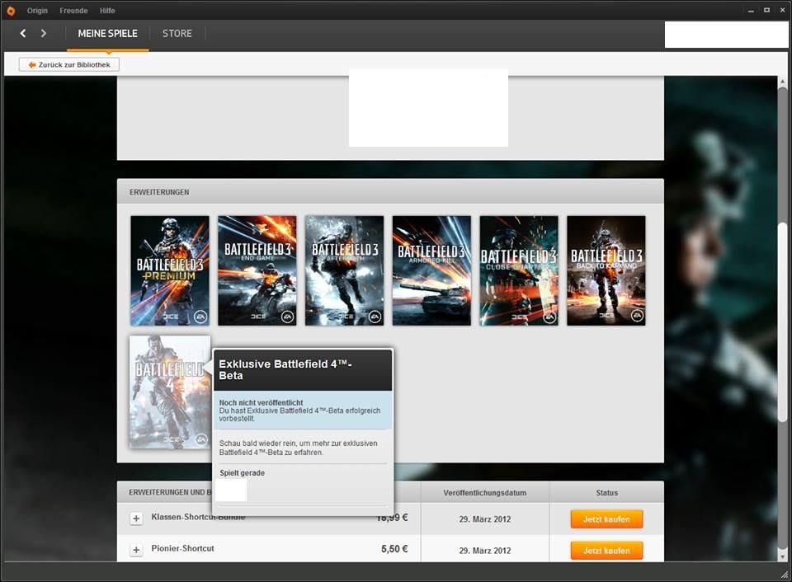Click the window resize grip icon
The image size is (792, 582).
(785, 575)
